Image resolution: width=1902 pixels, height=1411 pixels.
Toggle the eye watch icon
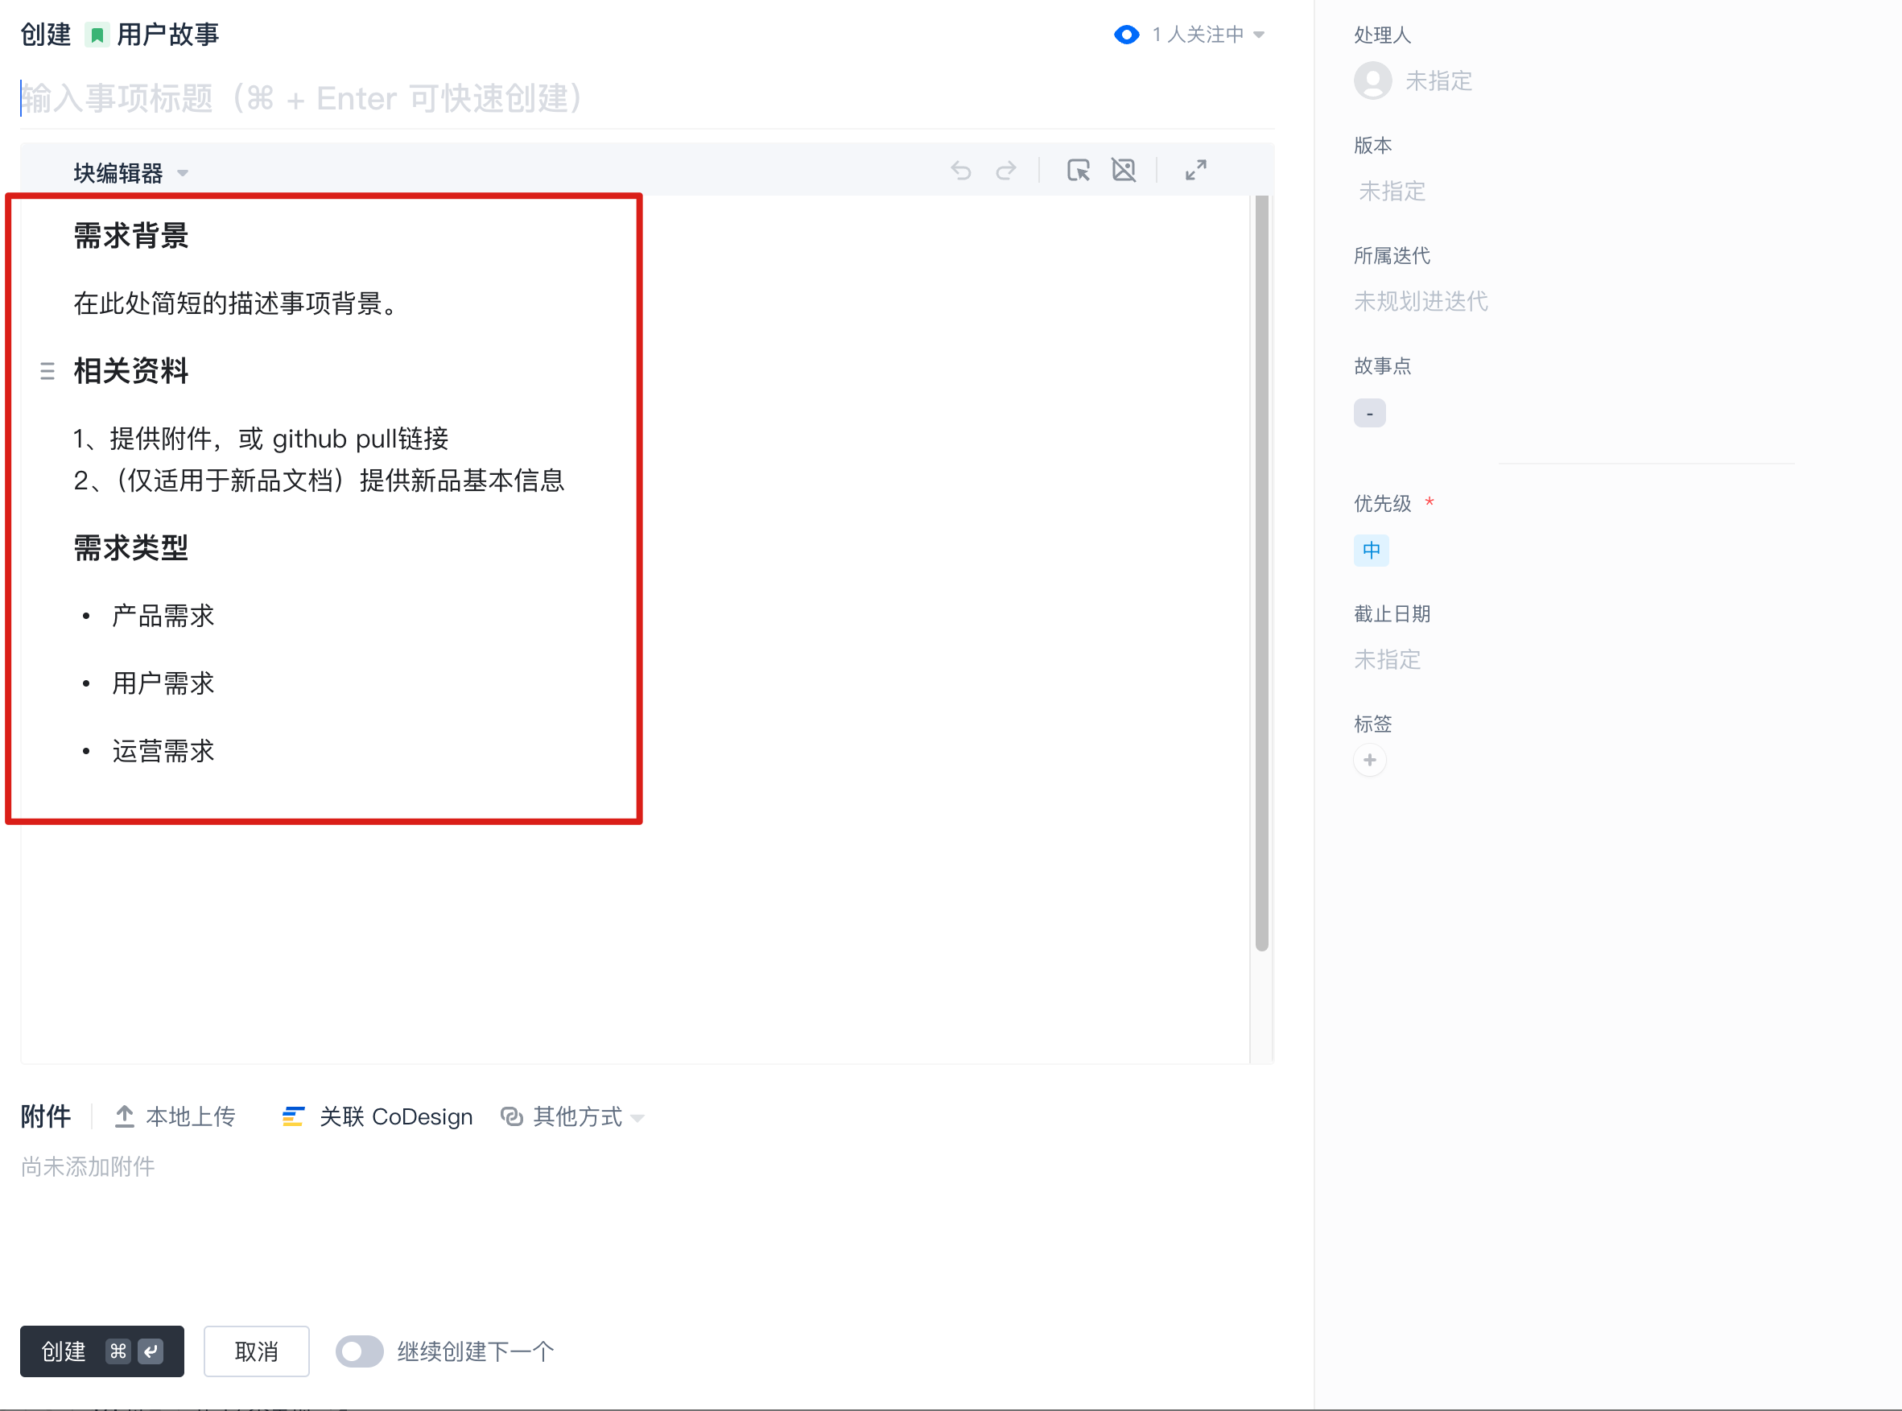coord(1127,35)
